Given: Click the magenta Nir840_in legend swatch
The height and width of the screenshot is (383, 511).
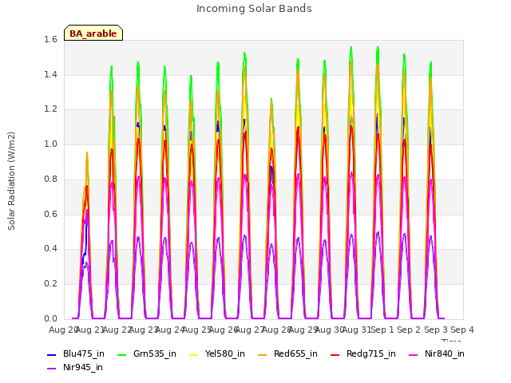Looking at the screenshot, I should [414, 354].
